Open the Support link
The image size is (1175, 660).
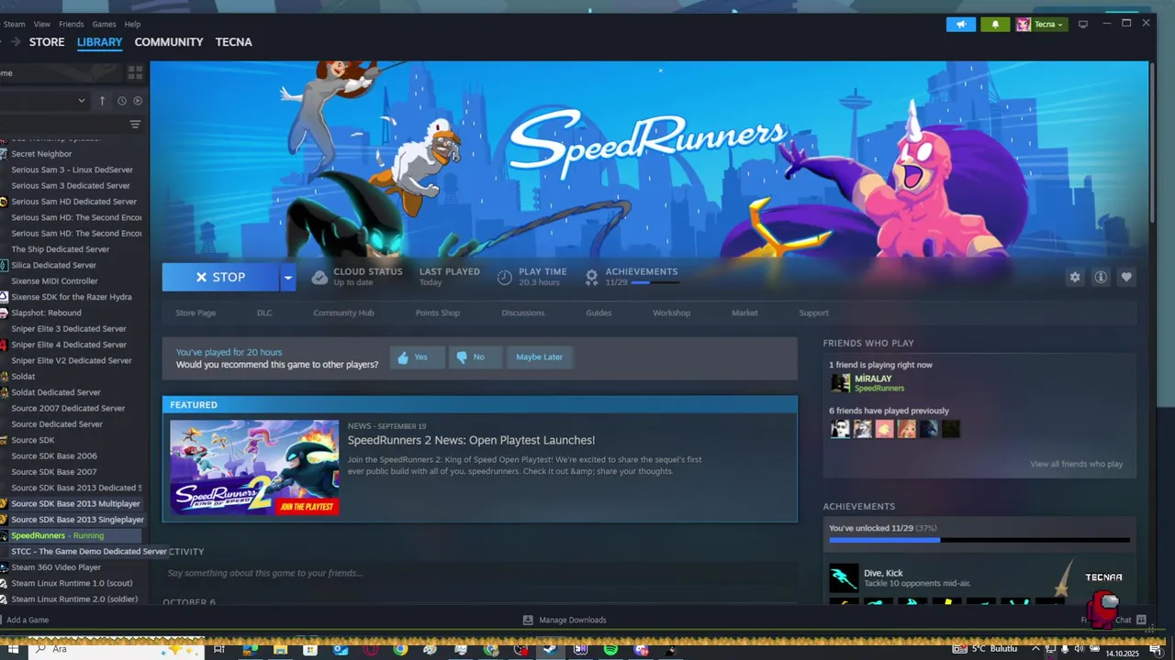click(813, 313)
